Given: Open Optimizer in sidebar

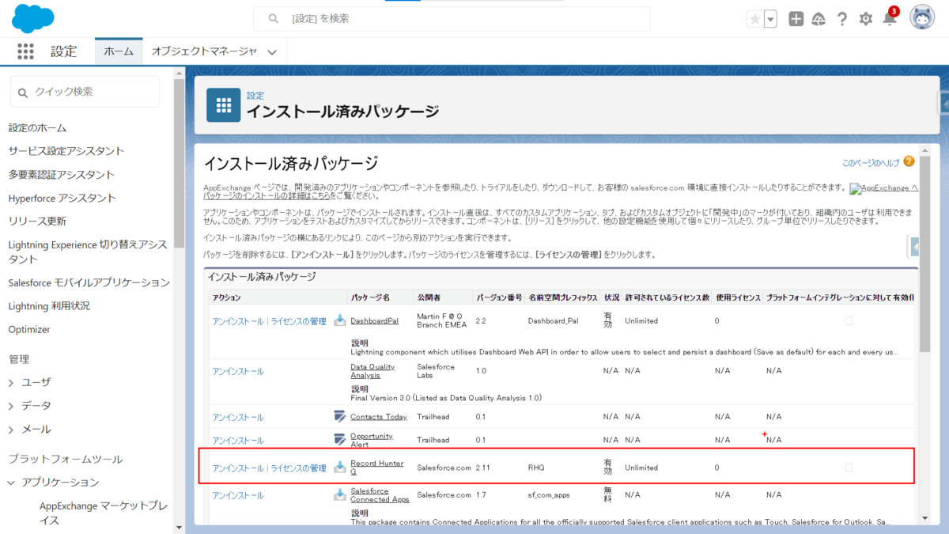Looking at the screenshot, I should click(29, 329).
